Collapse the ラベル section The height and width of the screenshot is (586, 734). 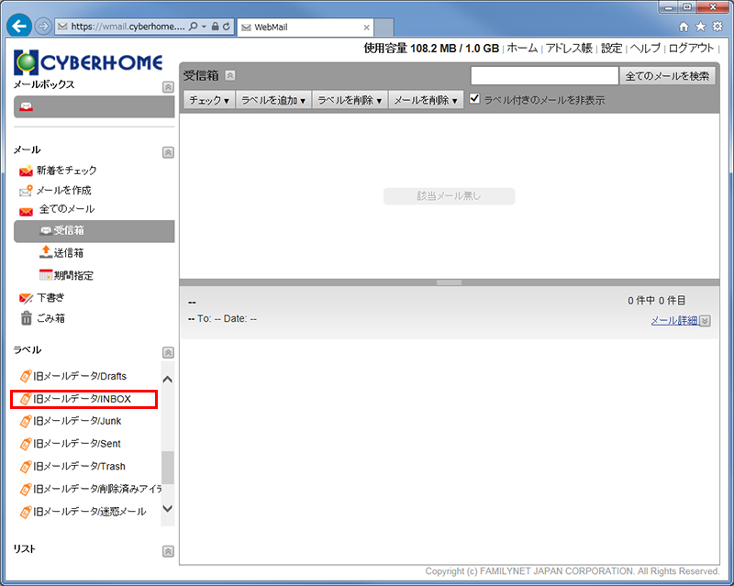[x=167, y=352]
